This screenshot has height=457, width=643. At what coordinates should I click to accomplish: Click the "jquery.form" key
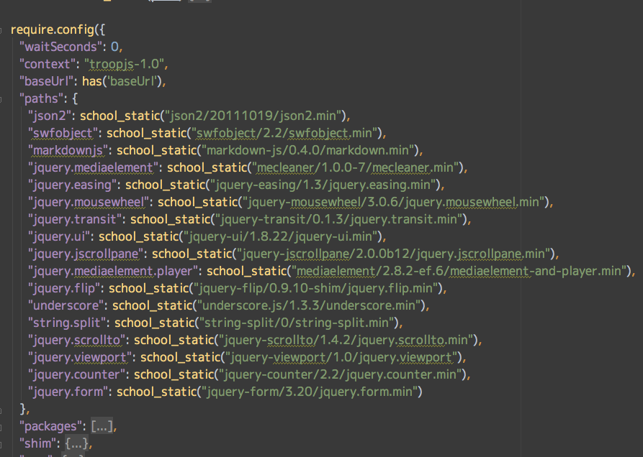[68, 392]
